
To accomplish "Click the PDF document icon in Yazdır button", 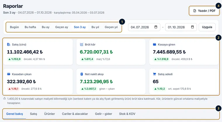I will coord(195,11).
